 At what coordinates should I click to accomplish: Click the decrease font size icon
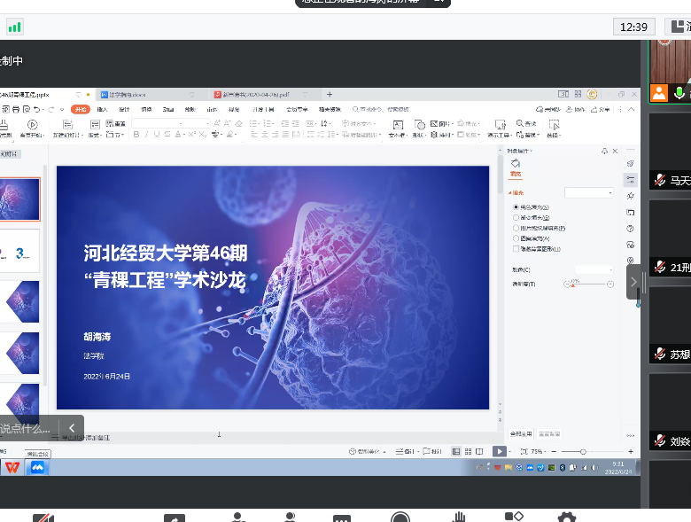[228, 123]
